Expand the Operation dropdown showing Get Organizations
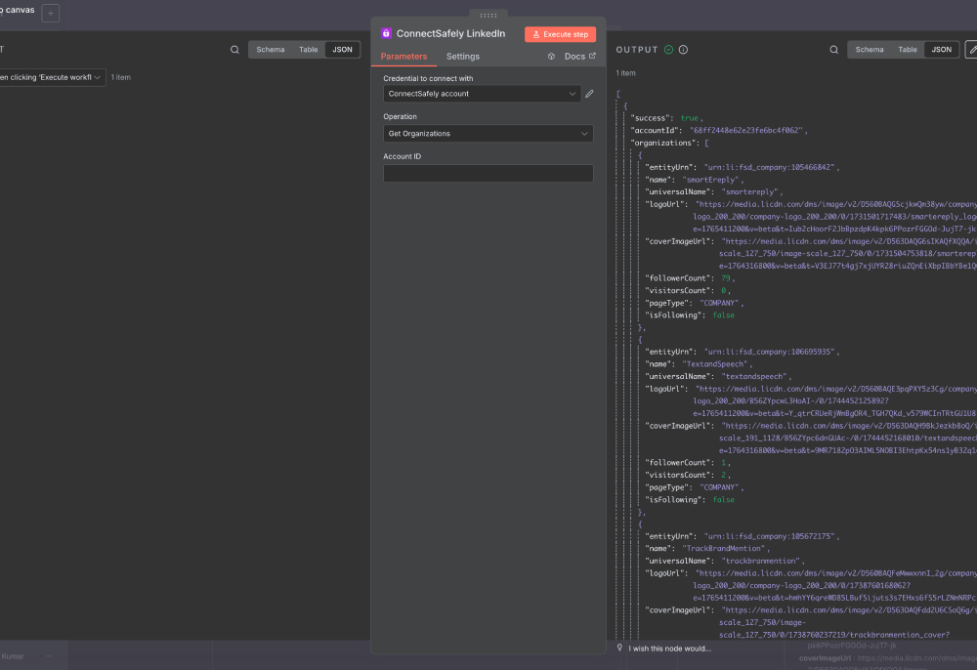The height and width of the screenshot is (670, 977). point(488,134)
